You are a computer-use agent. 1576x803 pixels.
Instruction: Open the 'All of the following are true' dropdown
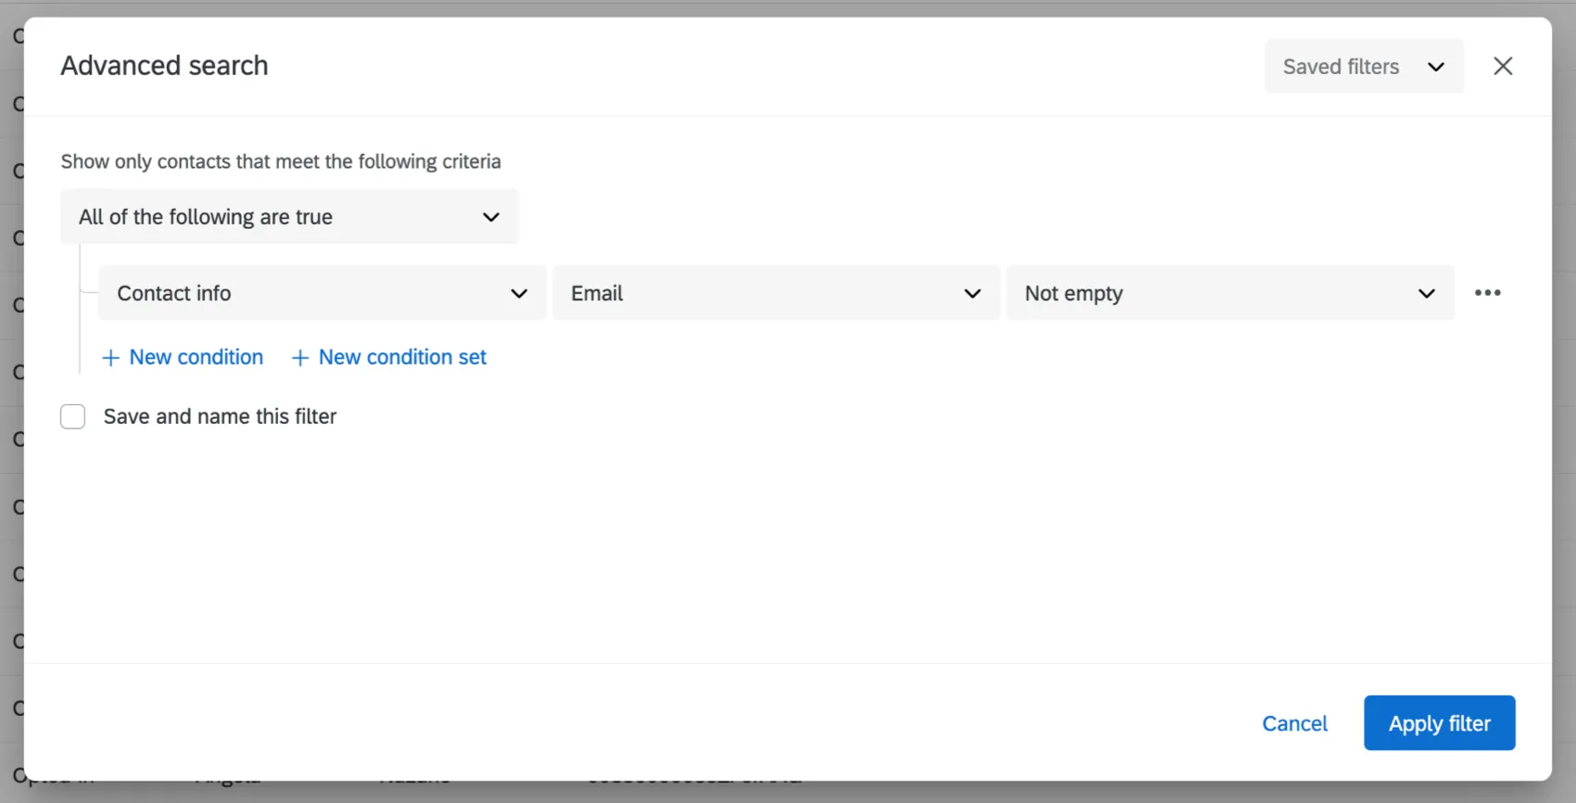(289, 217)
